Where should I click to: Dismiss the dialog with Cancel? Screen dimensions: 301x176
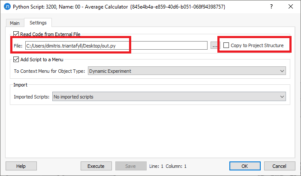tap(280, 166)
